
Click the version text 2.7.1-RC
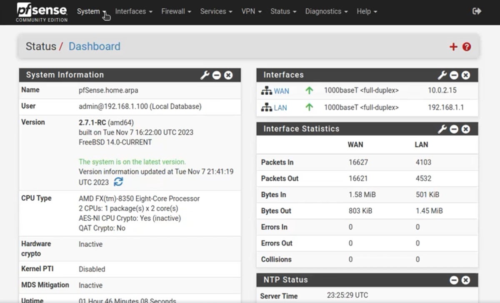[92, 122]
